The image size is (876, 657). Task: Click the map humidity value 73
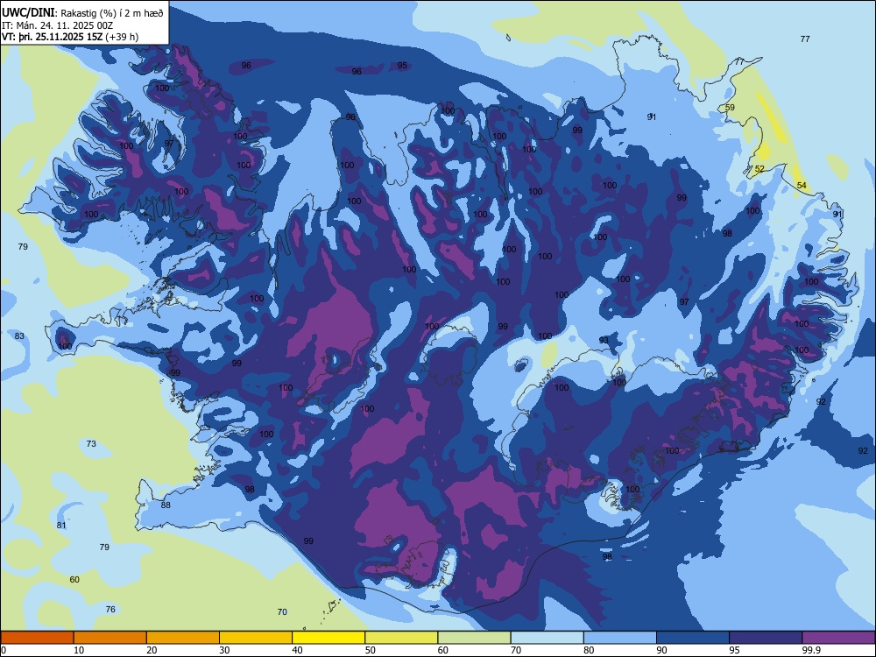coord(91,443)
